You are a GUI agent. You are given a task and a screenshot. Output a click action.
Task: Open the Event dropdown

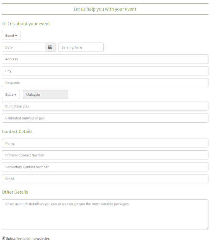point(11,35)
